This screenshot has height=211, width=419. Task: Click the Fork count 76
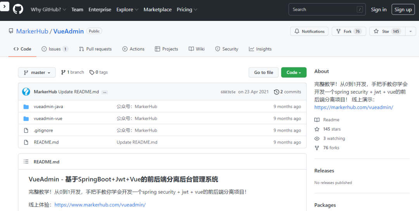point(357,31)
